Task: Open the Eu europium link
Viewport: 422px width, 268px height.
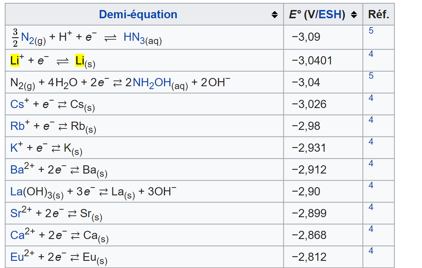Action: tap(17, 257)
